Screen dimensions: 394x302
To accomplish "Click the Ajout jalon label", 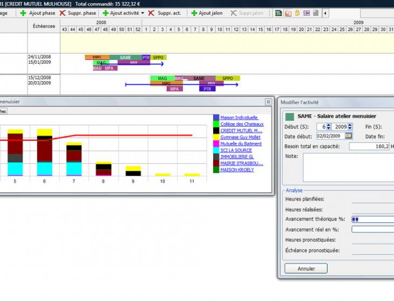I will [x=210, y=13].
